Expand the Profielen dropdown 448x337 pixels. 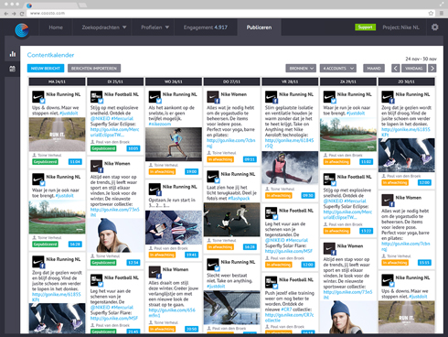(155, 27)
